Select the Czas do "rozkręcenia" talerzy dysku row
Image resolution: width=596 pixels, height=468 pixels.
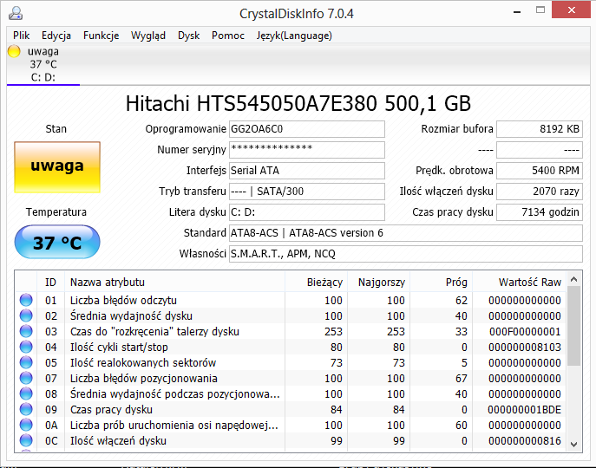[x=291, y=331]
